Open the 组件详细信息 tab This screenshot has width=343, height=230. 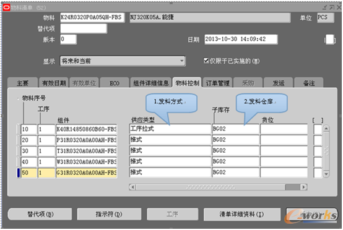click(x=151, y=83)
